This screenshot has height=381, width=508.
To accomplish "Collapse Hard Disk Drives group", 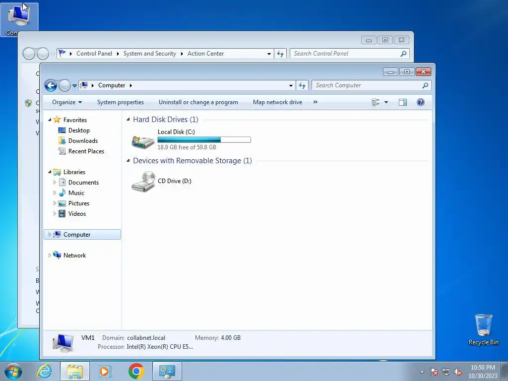I will tap(128, 120).
